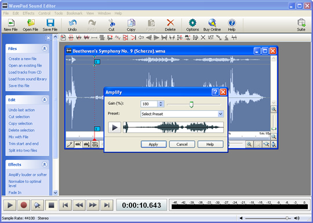This screenshot has width=313, height=223.
Task: Click the vertical zoom slider handle
Action: tap(274, 129)
